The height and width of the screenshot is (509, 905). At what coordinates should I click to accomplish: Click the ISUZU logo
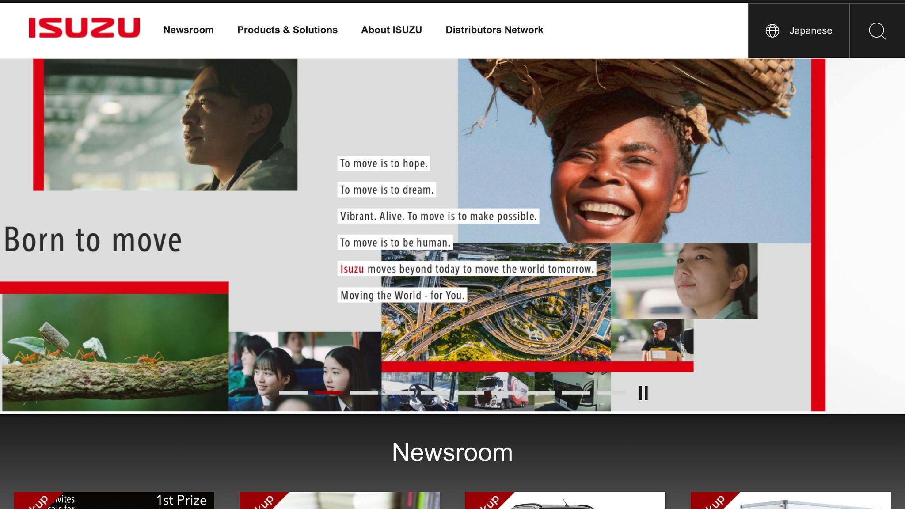coord(84,28)
